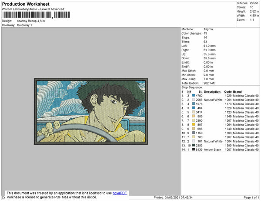261x201 pixels.
Task: Select the blue swatch for stop 1 (4702 stitches)
Action: tap(194, 95)
